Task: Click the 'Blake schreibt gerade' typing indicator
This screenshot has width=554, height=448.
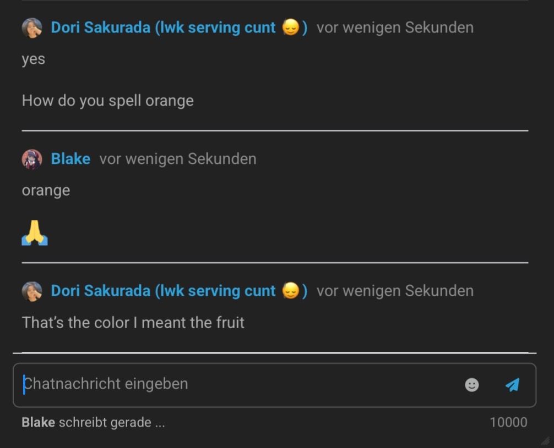Action: [93, 423]
